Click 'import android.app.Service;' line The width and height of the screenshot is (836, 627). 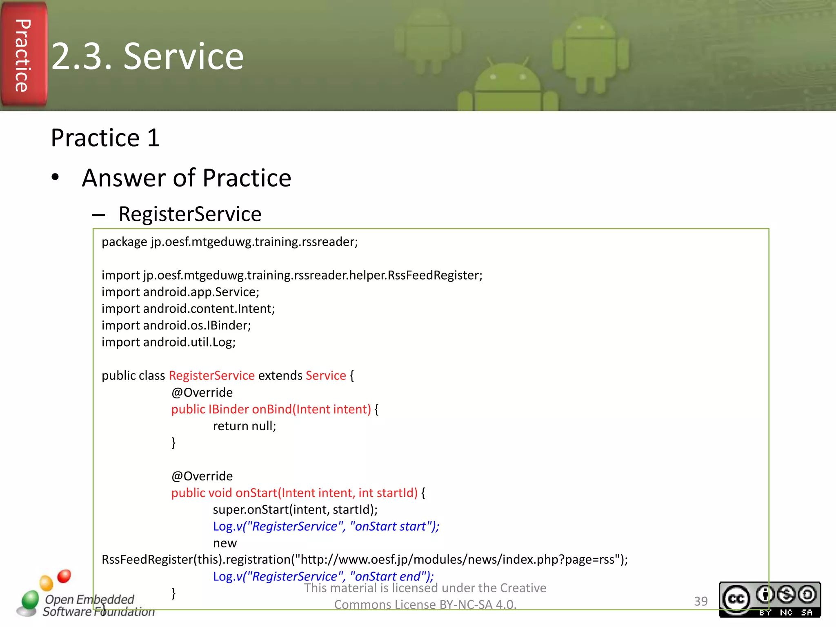pyautogui.click(x=180, y=292)
